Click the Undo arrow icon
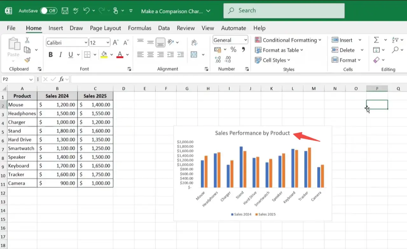 (x=86, y=10)
